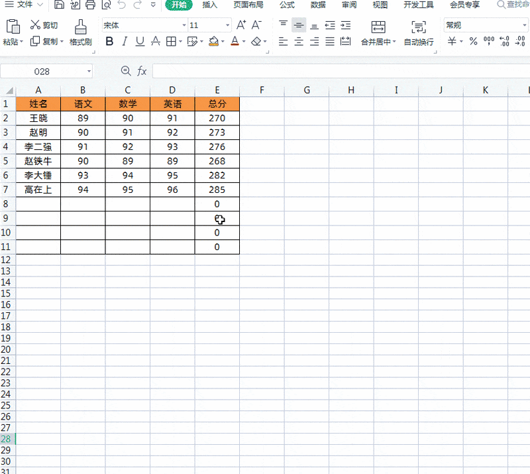This screenshot has width=530, height=474.
Task: Toggle vertical middle alignment
Action: coord(299,25)
